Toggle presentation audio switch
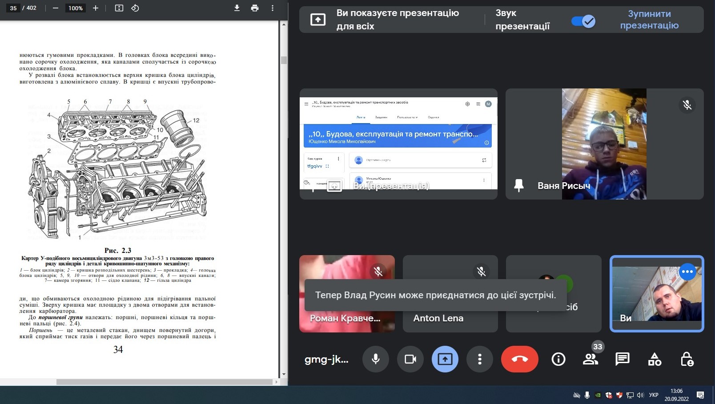The image size is (715, 404). click(x=583, y=21)
